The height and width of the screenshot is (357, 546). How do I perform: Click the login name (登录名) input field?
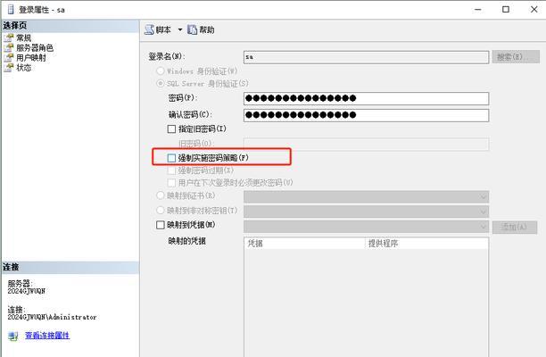(367, 57)
